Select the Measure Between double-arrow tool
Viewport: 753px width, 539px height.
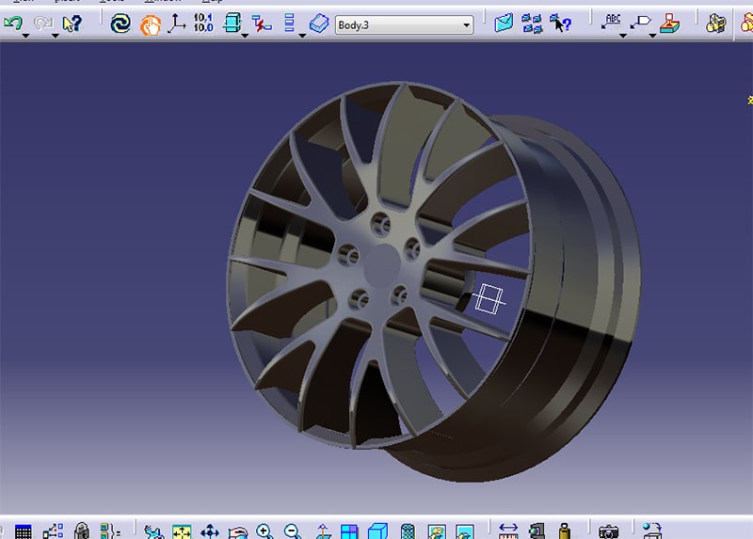(508, 531)
